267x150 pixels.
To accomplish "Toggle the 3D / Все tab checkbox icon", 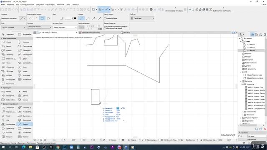I will (x=122, y=32).
